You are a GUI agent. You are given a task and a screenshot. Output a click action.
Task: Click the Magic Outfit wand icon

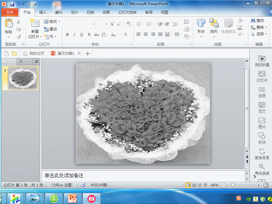(262, 167)
